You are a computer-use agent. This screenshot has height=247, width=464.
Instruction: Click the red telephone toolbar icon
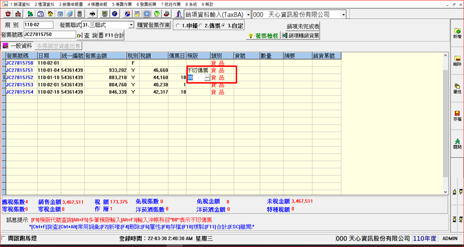(x=8, y=14)
